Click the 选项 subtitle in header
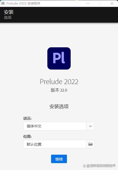The image size is (118, 170). tap(8, 17)
